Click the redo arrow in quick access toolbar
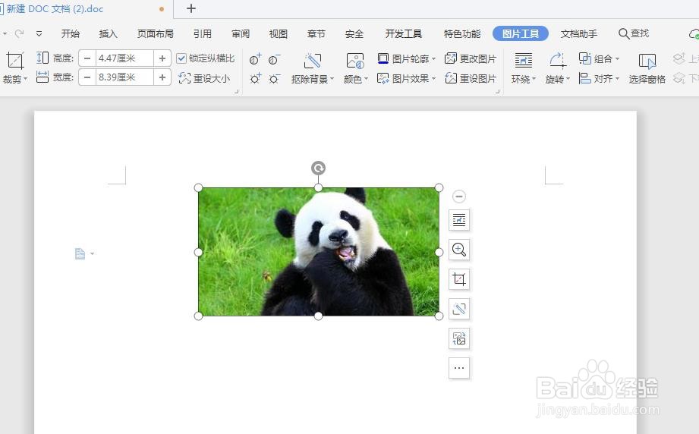 (x=19, y=33)
